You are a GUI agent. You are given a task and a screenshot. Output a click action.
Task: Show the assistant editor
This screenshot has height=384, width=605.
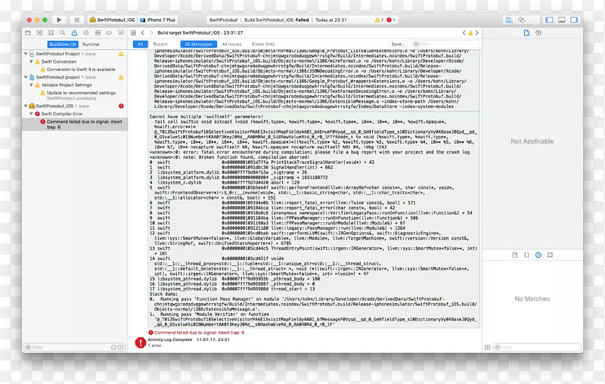[x=521, y=20]
